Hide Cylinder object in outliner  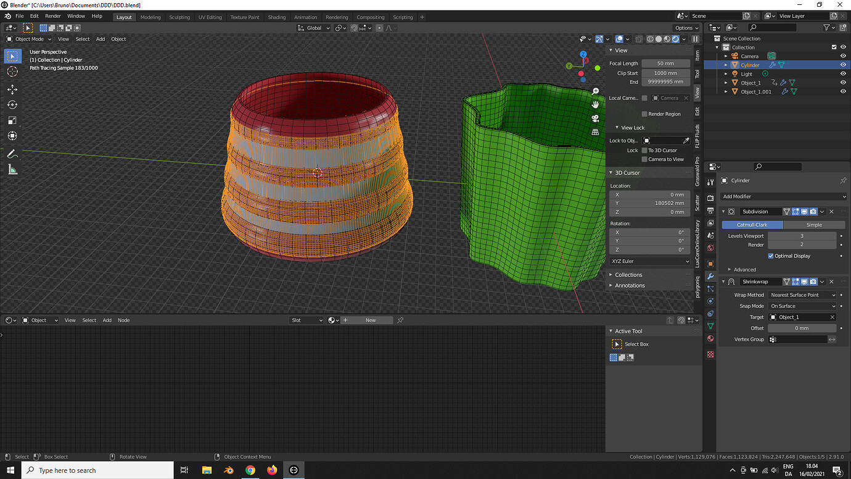843,65
